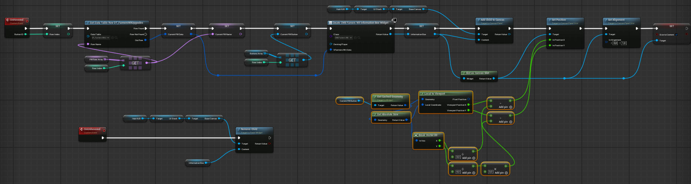Toggle the Size to Content checkbox

(x=676, y=35)
